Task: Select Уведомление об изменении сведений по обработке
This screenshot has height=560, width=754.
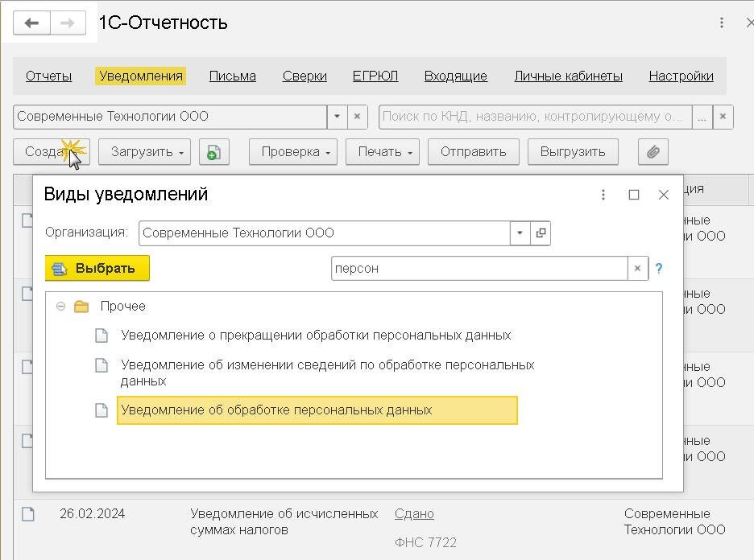Action: (328, 373)
